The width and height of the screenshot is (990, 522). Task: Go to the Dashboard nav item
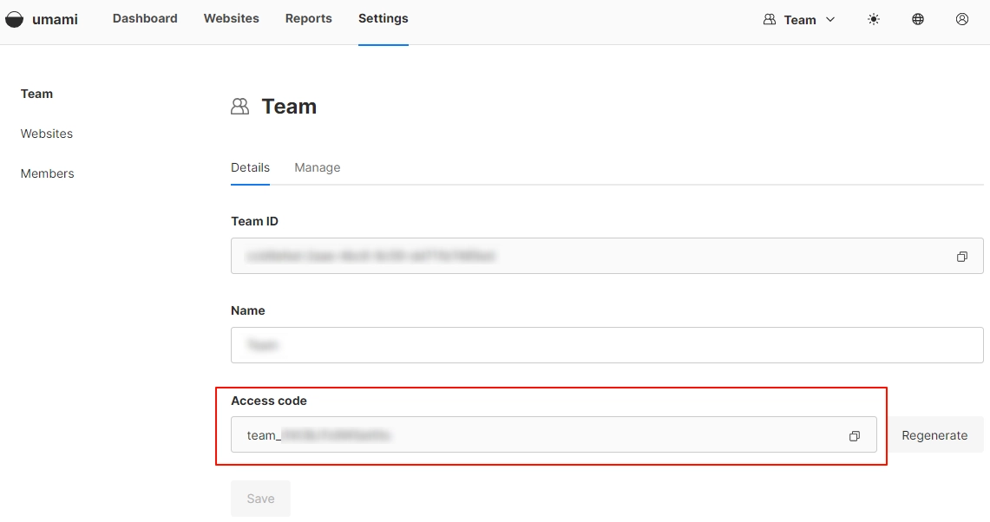145,18
